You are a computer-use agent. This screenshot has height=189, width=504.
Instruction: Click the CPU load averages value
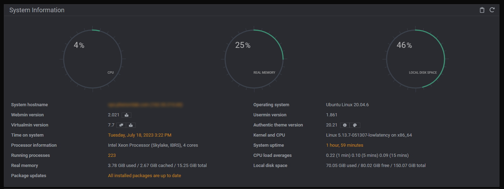coord(367,155)
